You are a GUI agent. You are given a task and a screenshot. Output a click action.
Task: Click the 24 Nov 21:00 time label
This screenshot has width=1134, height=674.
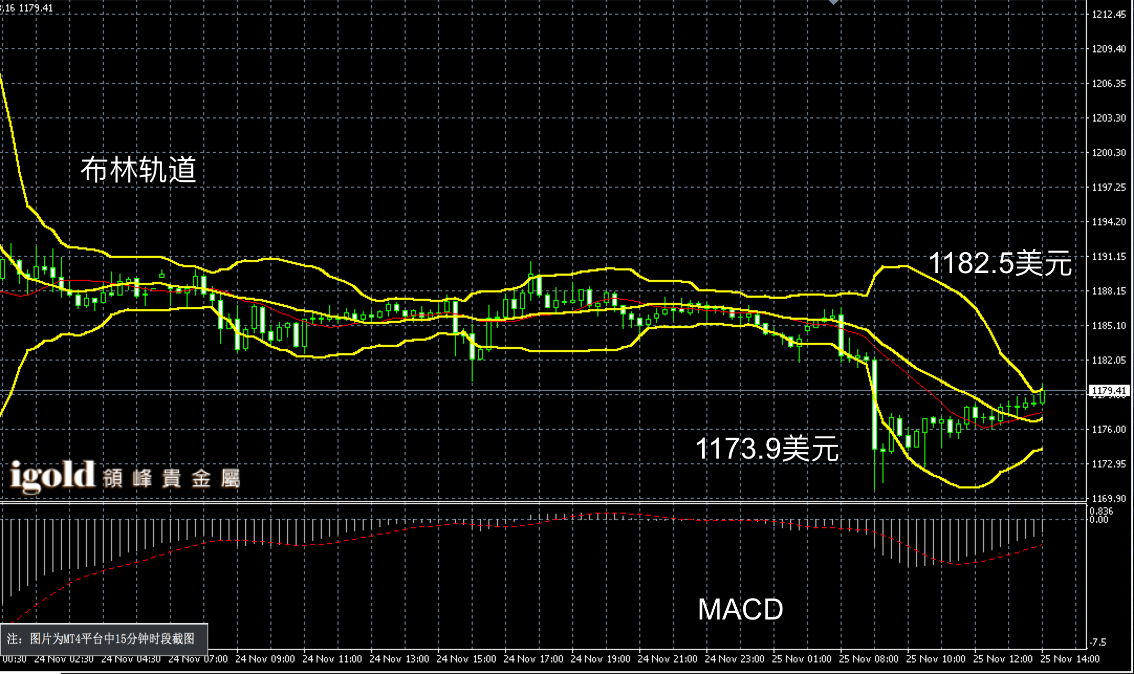coord(667,659)
